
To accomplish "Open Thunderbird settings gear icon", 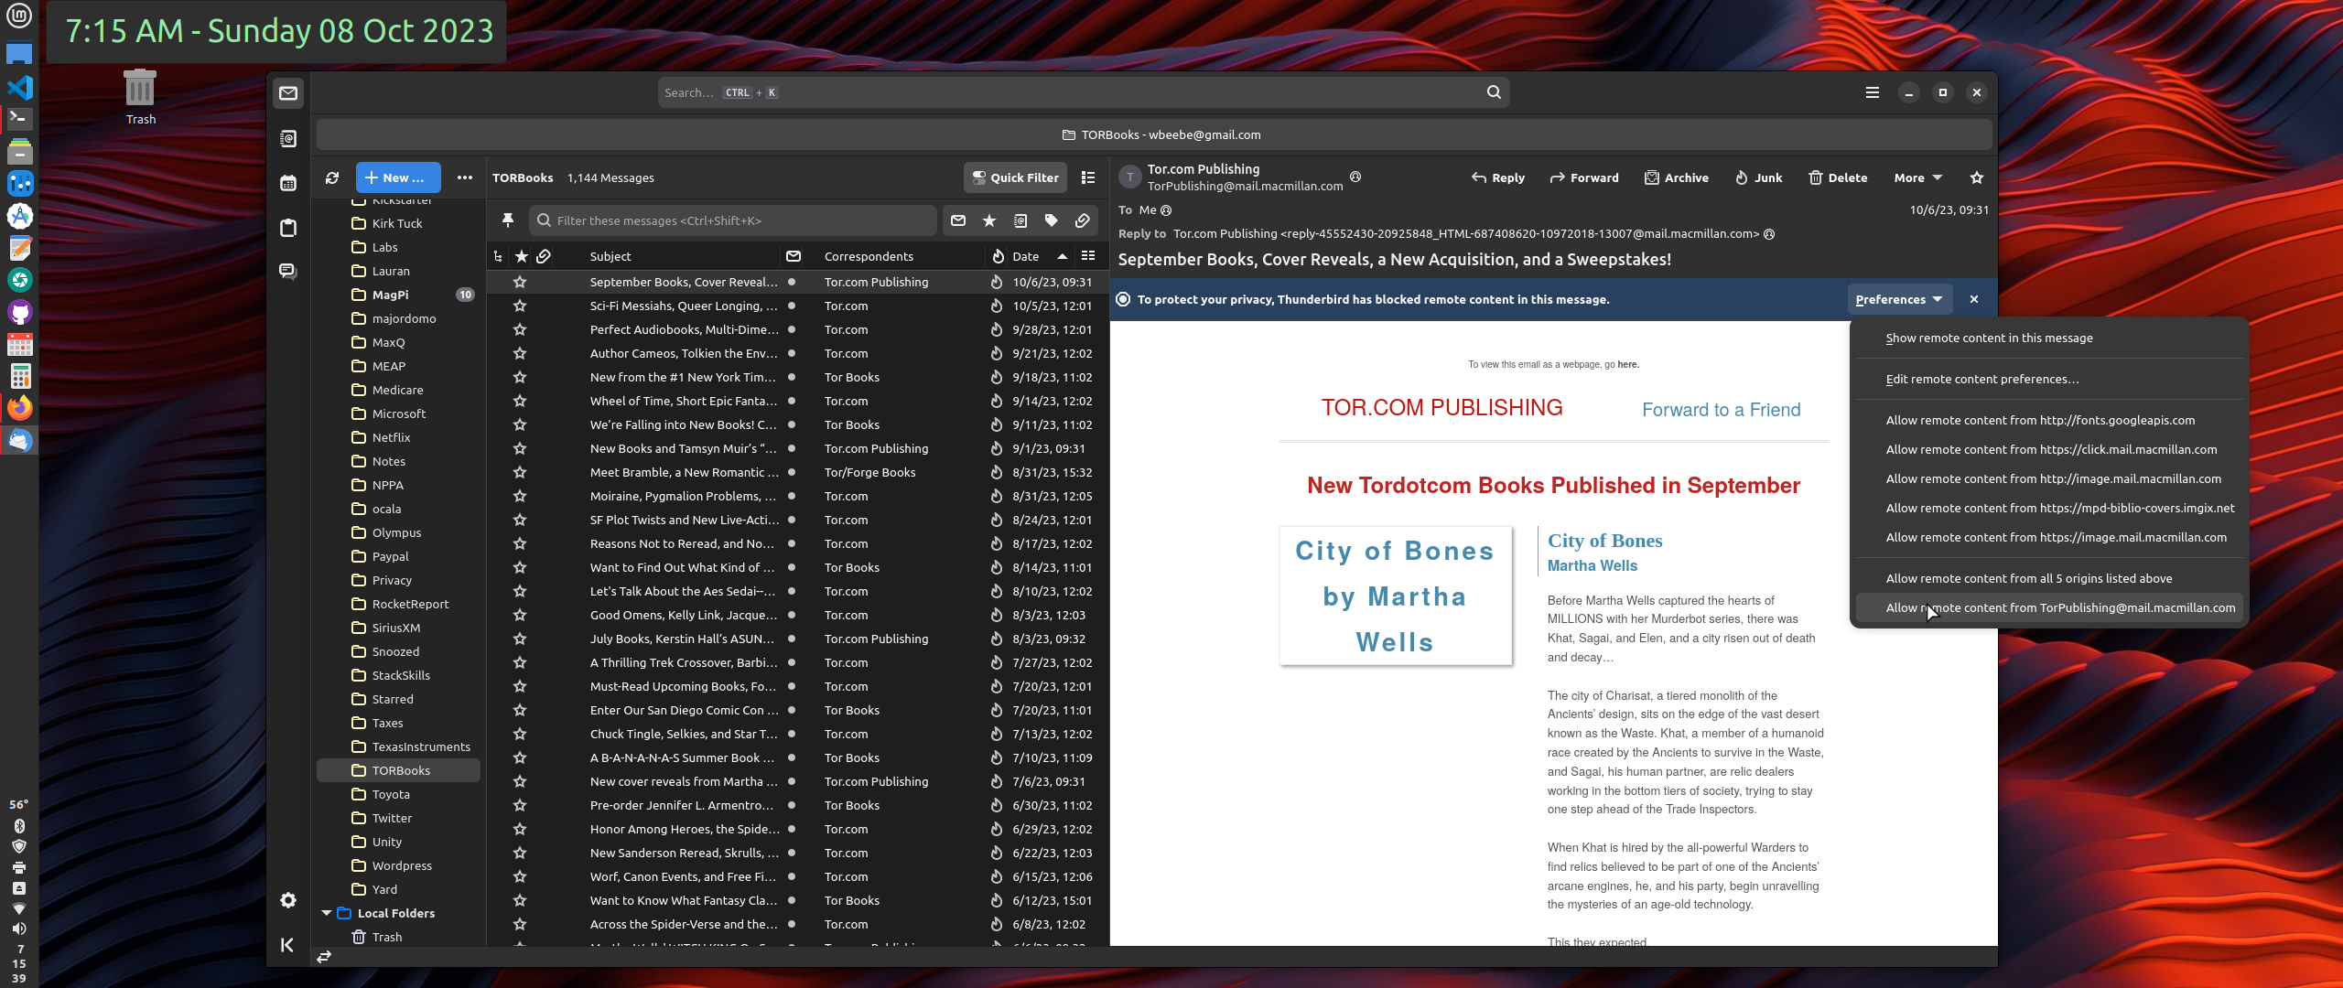I will [288, 900].
